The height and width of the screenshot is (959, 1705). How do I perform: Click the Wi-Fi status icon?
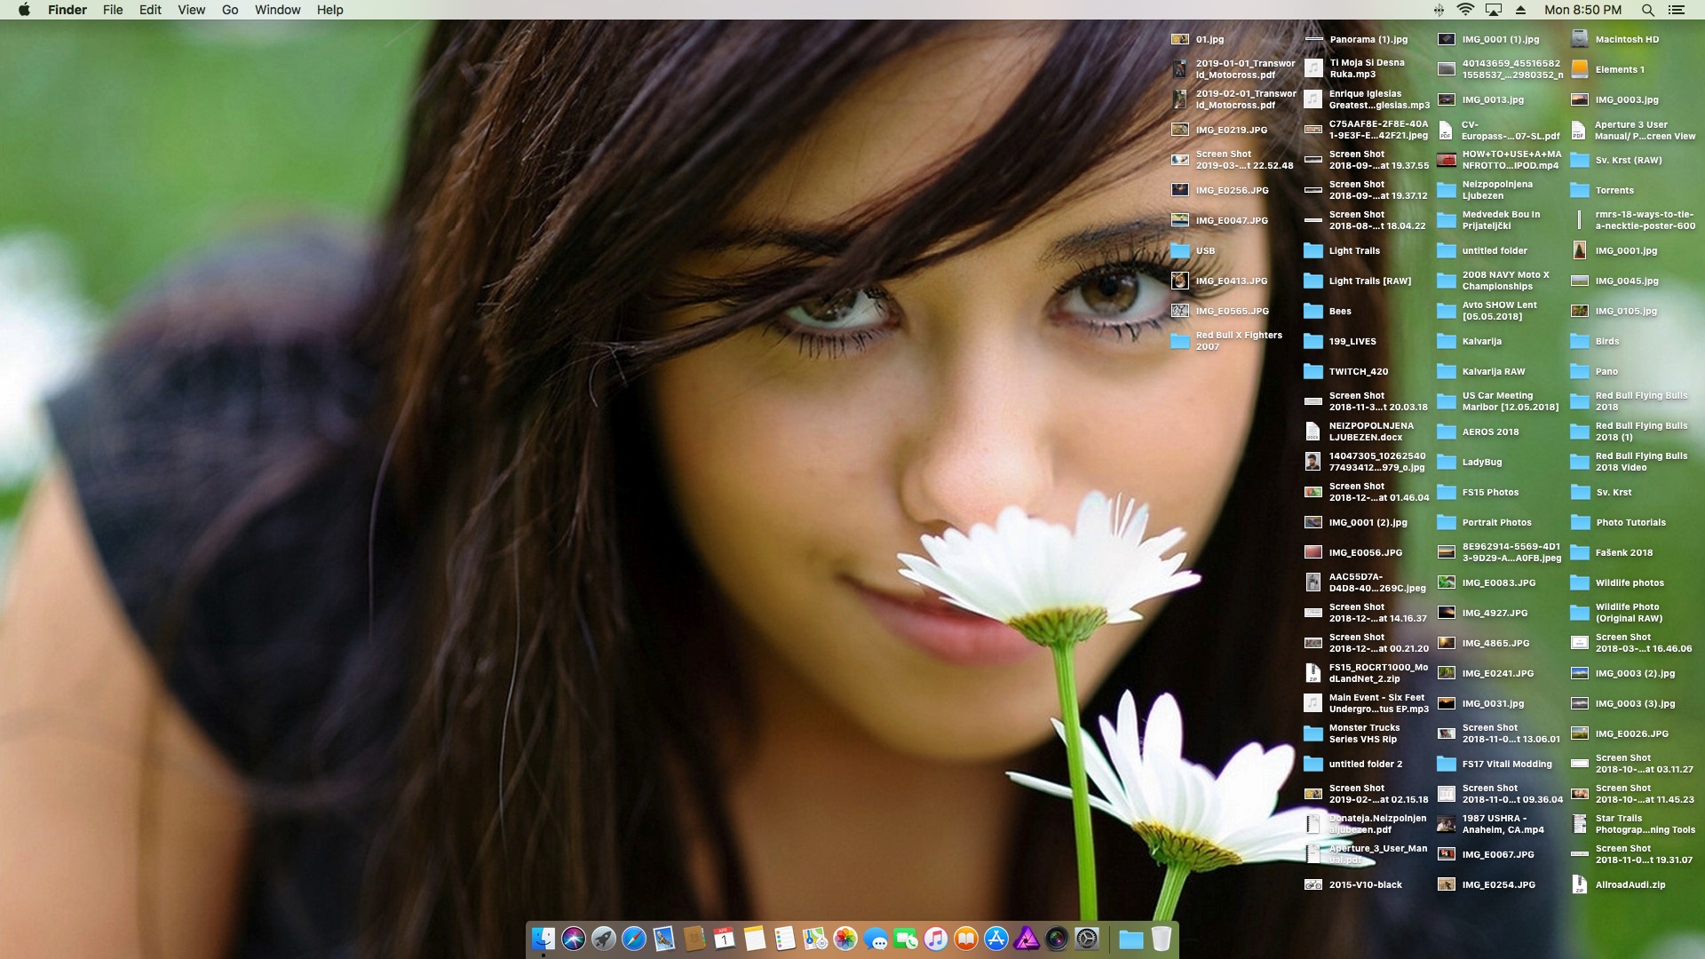pyautogui.click(x=1465, y=10)
